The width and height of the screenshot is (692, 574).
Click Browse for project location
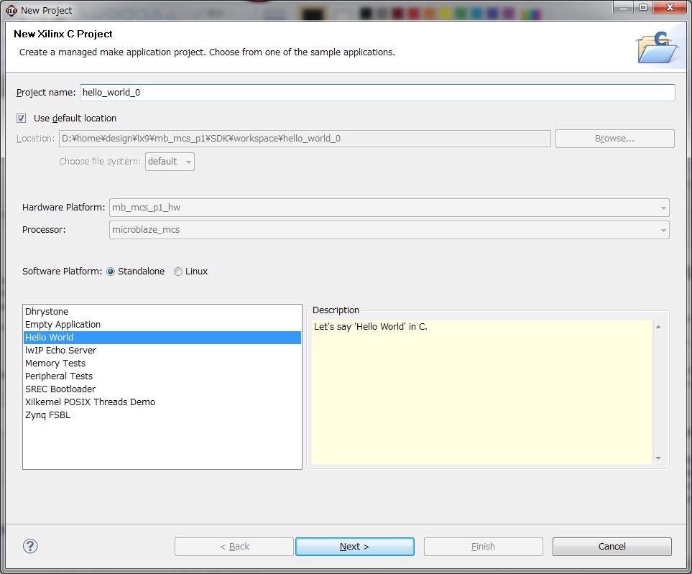point(614,139)
